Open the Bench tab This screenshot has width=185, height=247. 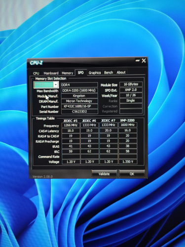pyautogui.click(x=109, y=73)
